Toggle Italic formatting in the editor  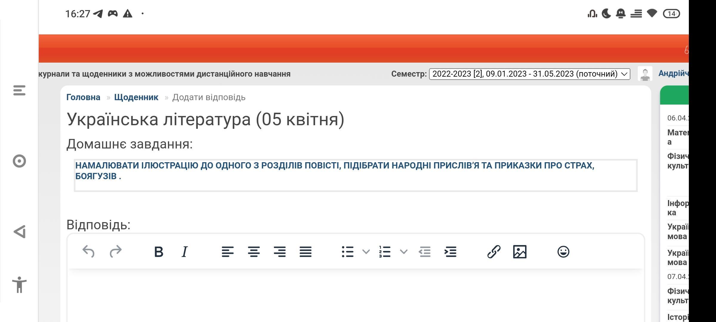click(185, 252)
